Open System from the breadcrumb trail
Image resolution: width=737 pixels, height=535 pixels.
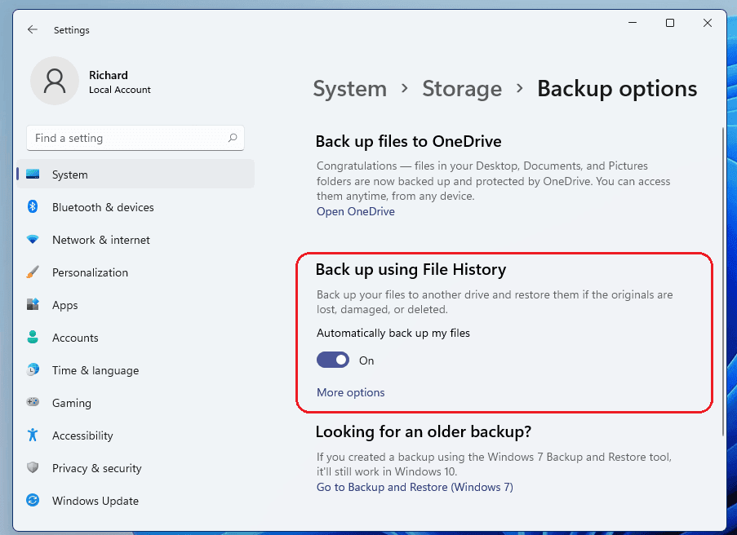pos(349,89)
